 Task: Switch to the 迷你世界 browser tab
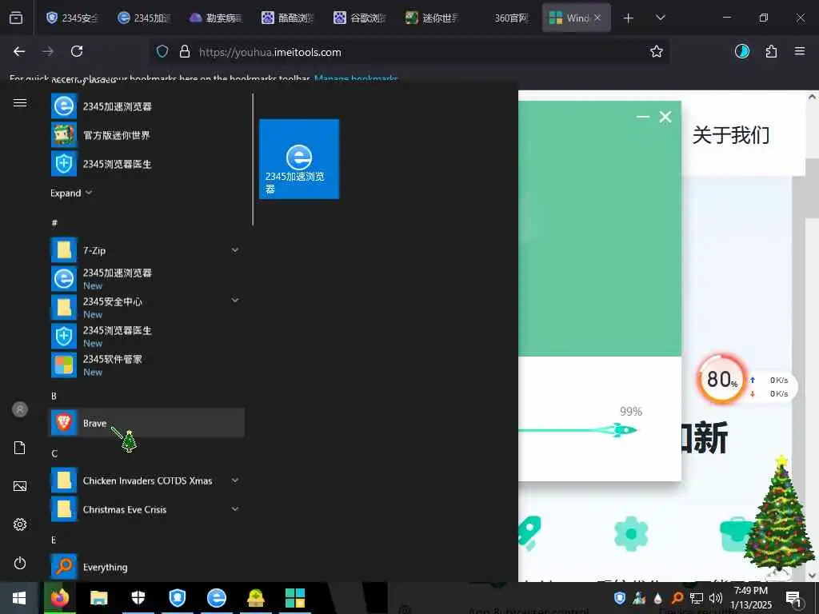click(433, 18)
